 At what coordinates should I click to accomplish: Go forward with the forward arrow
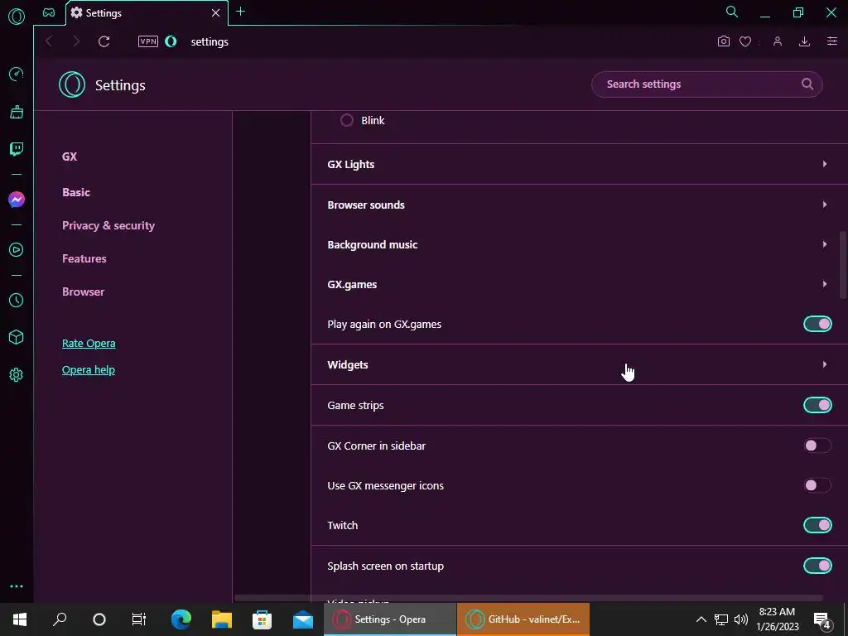click(x=76, y=41)
